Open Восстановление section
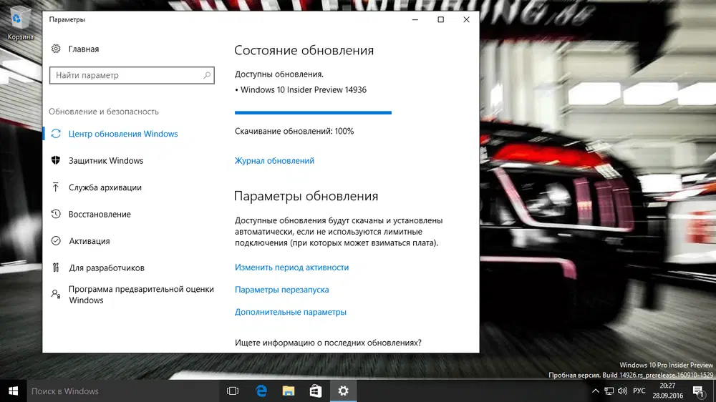Image resolution: width=716 pixels, height=402 pixels. click(100, 214)
